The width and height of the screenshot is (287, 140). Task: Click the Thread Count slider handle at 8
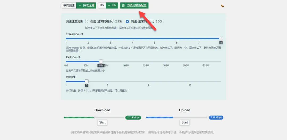tap(221, 39)
